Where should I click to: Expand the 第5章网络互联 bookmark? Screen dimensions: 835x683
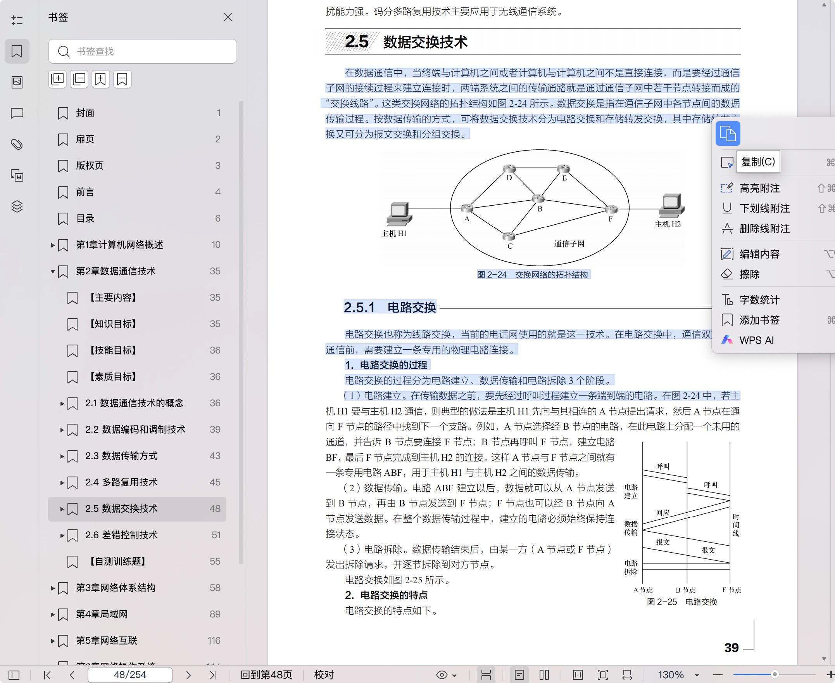[x=53, y=641]
